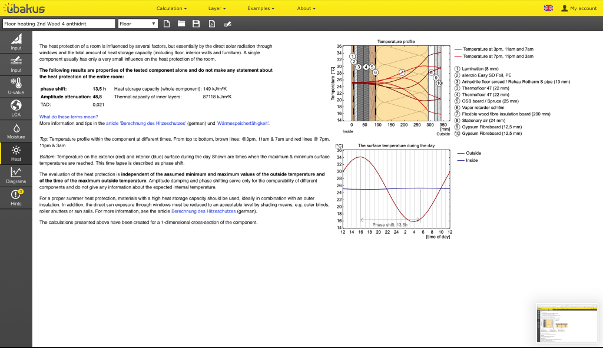Open the Calculation dropdown menu
Viewport: 603px width, 348px height.
(x=171, y=9)
